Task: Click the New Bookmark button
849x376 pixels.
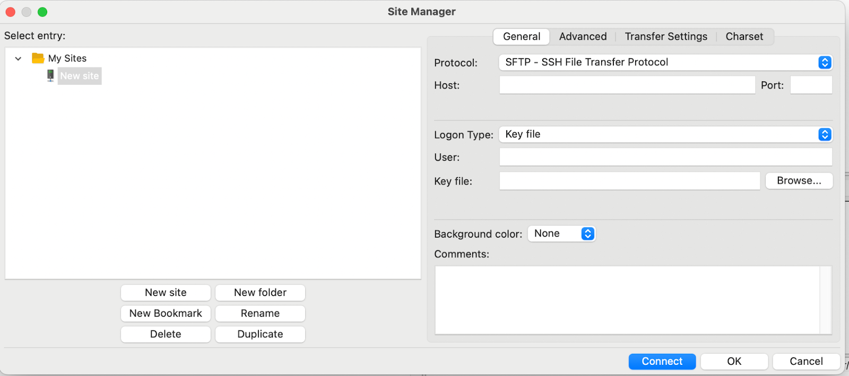Action: coord(166,313)
